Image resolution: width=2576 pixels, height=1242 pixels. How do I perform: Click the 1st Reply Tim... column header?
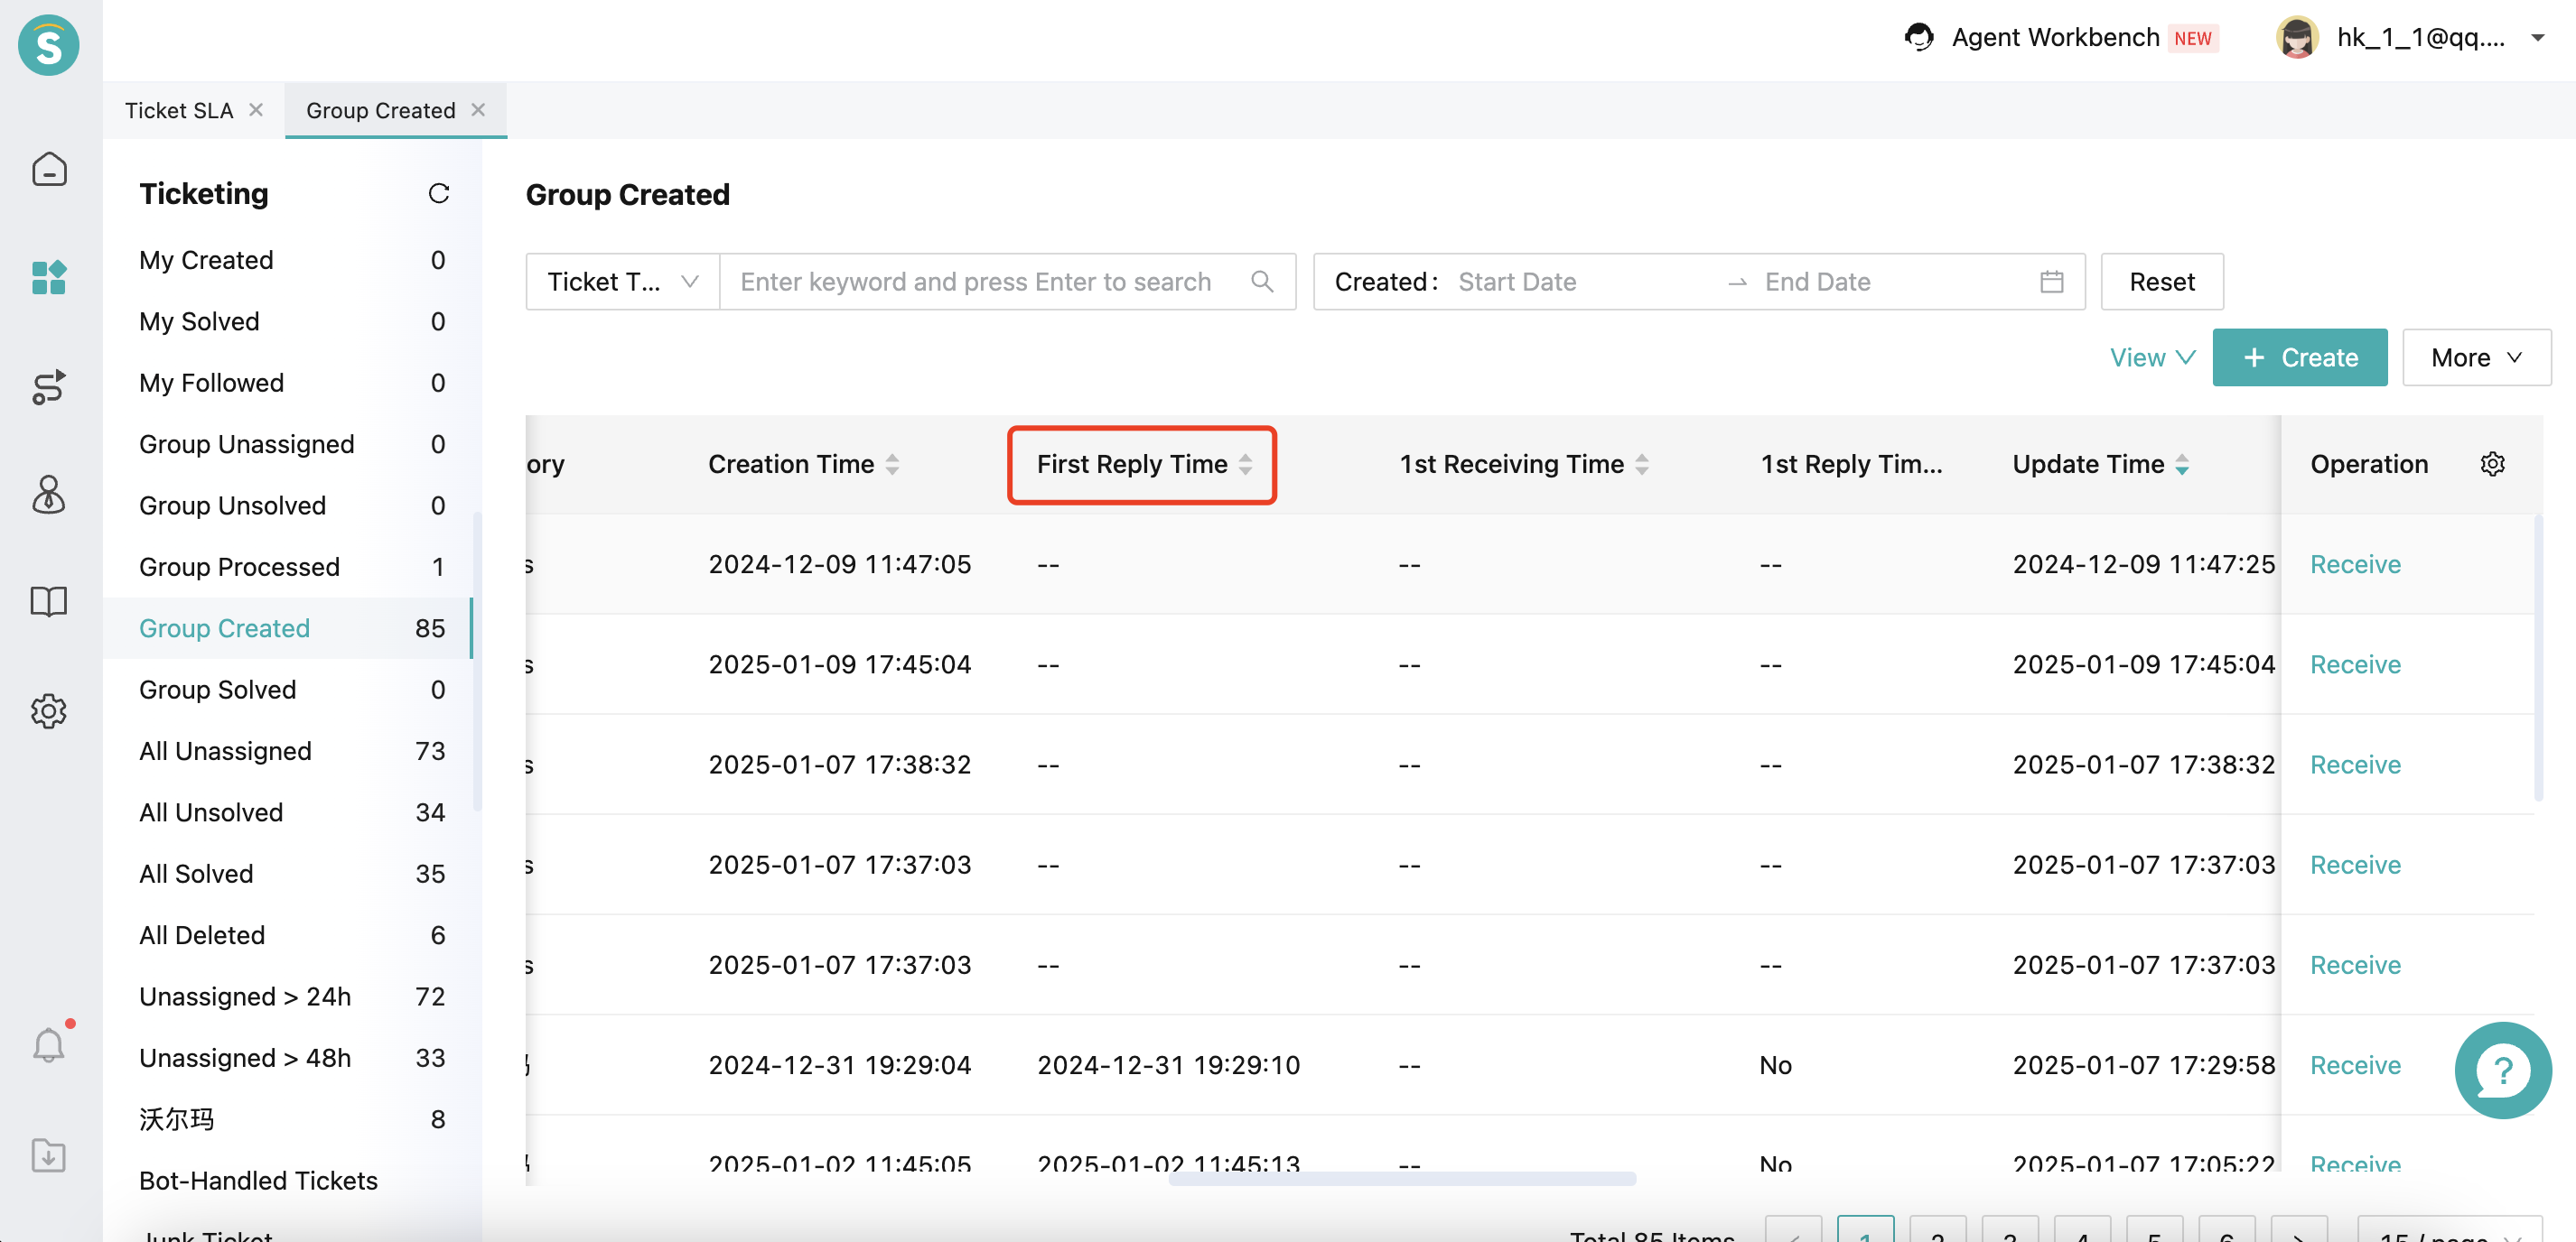click(x=1851, y=464)
